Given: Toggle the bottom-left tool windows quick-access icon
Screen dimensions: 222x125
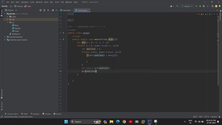Looking at the screenshot, I should tap(2, 117).
